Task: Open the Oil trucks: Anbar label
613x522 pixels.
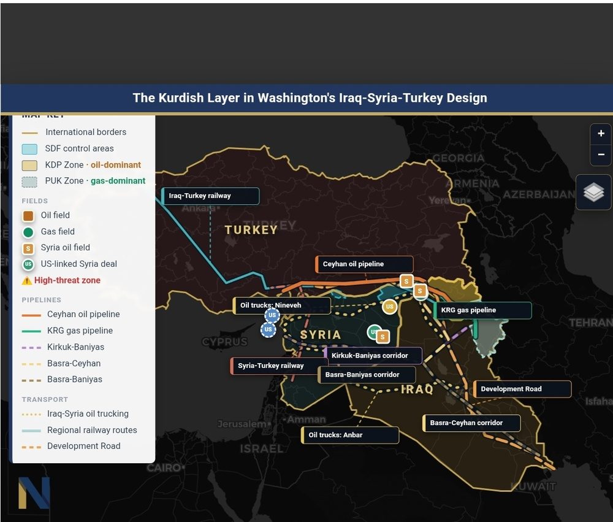Action: pyautogui.click(x=350, y=435)
